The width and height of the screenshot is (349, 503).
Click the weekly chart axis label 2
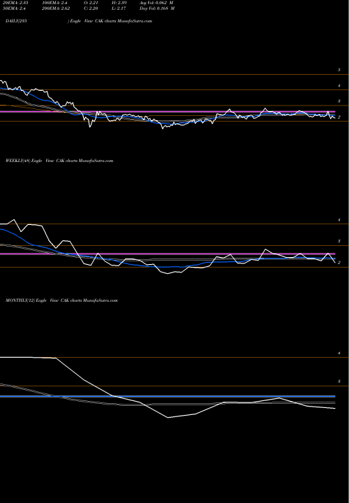[x=339, y=263]
